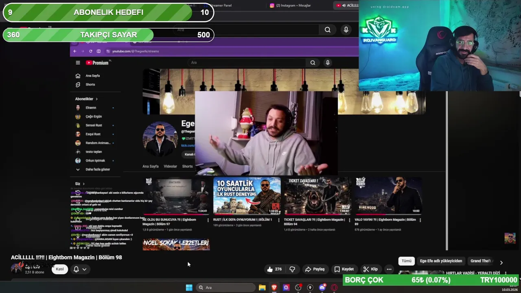Select channel Videolar tab
The width and height of the screenshot is (521, 293).
pyautogui.click(x=170, y=166)
